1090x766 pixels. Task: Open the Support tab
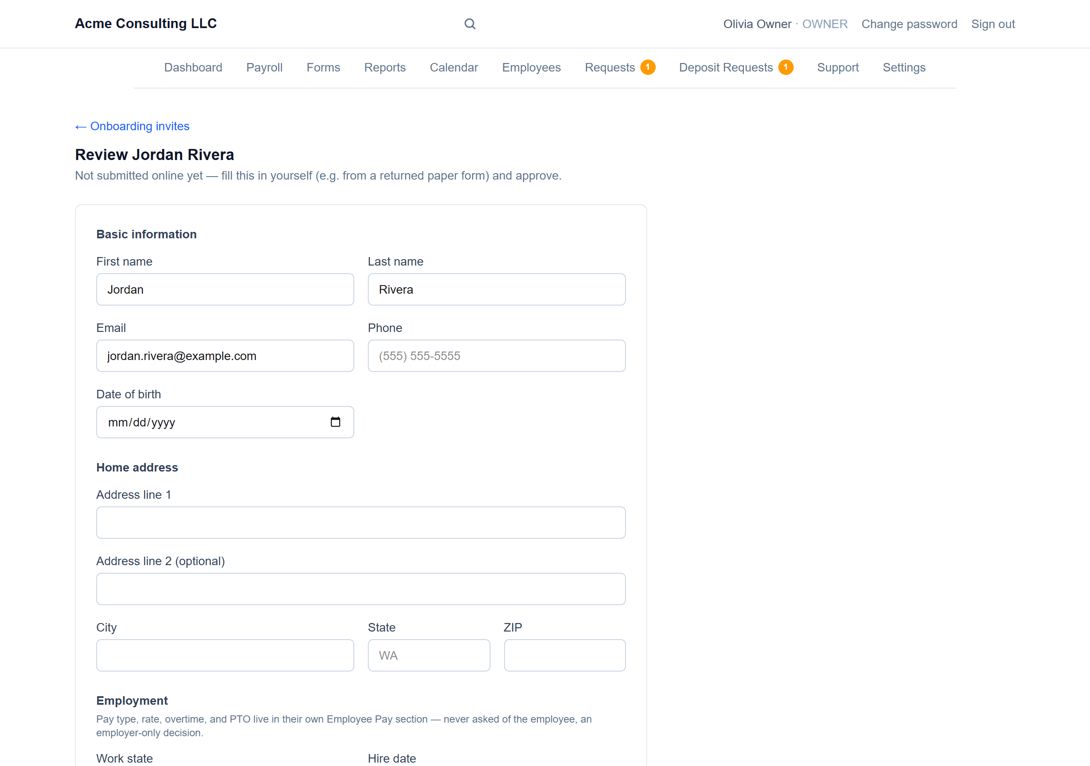pyautogui.click(x=838, y=67)
